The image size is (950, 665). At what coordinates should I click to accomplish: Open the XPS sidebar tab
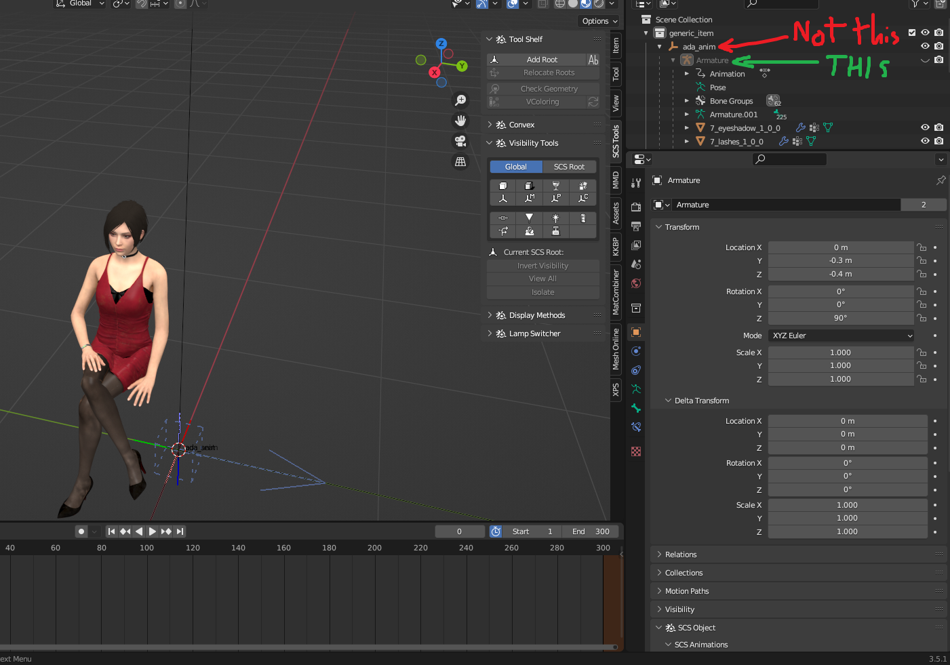pyautogui.click(x=616, y=390)
